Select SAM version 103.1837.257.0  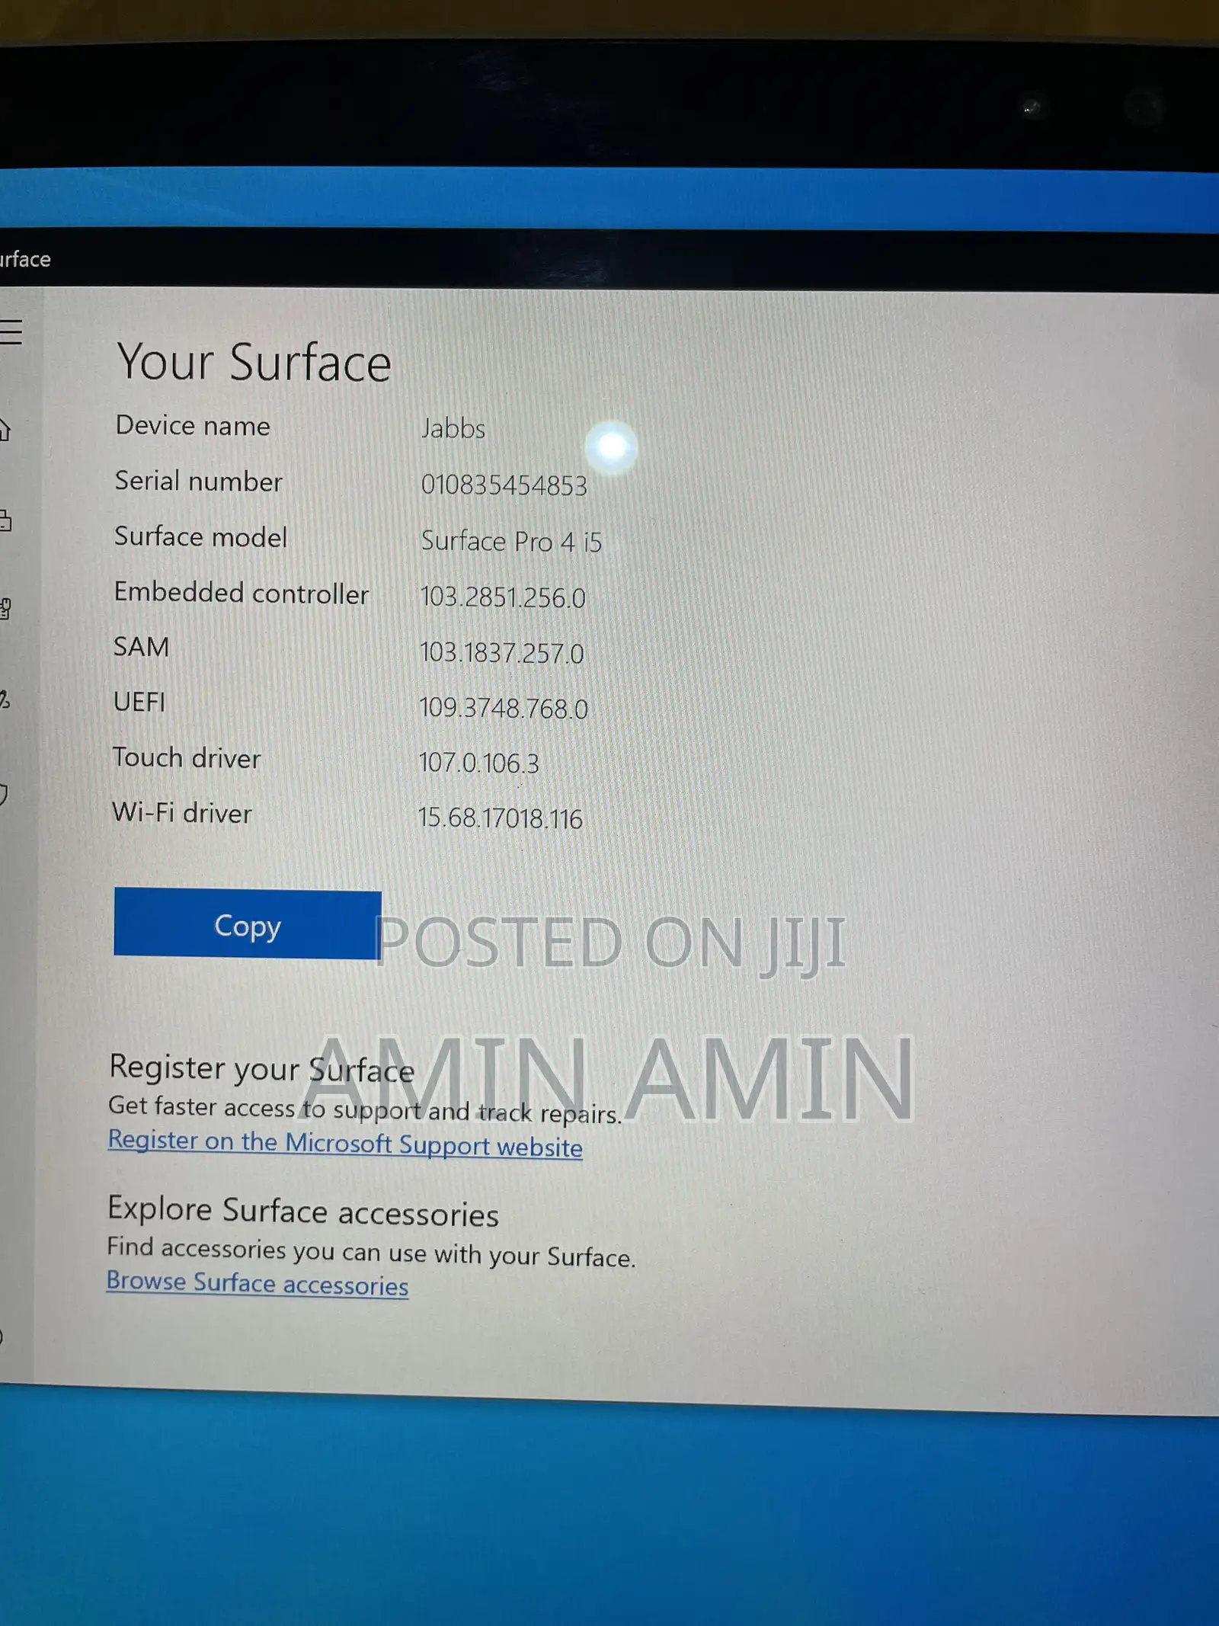click(x=502, y=653)
